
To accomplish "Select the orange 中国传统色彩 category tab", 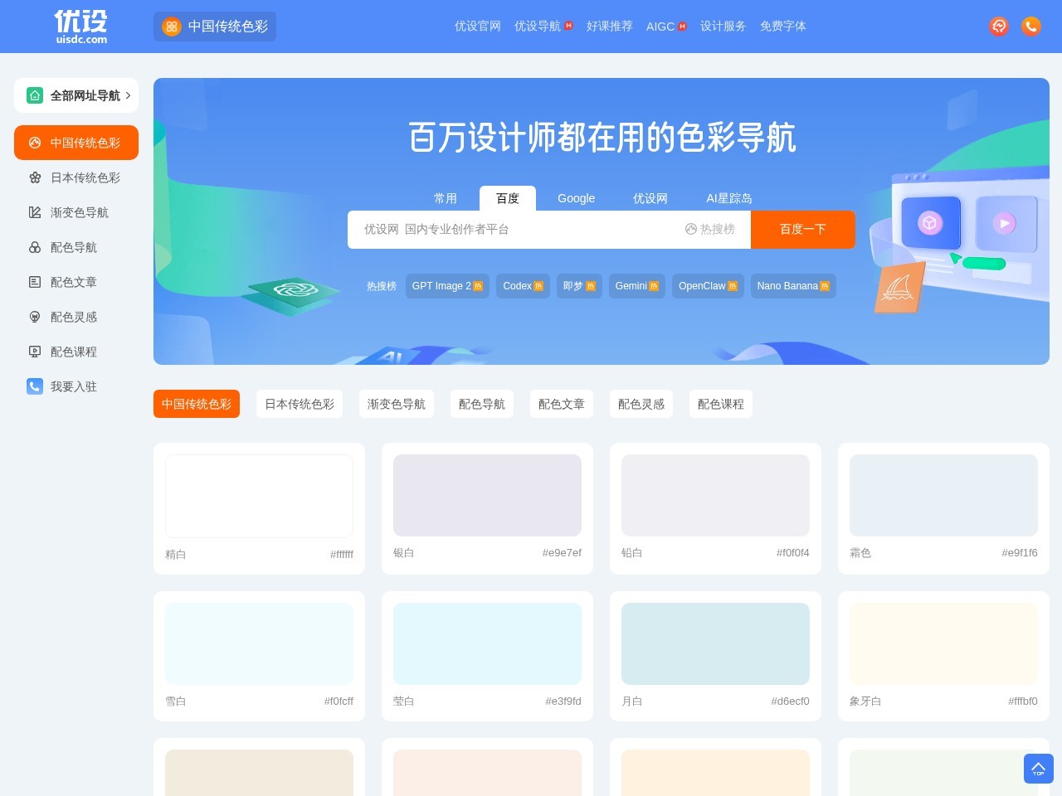I will [x=197, y=404].
